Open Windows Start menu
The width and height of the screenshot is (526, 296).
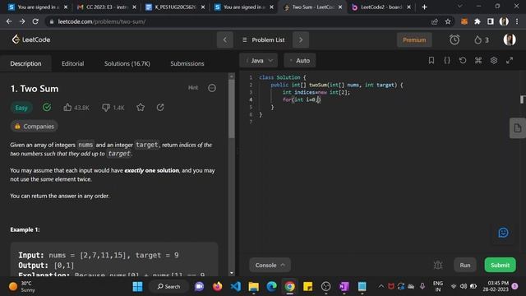click(x=137, y=287)
